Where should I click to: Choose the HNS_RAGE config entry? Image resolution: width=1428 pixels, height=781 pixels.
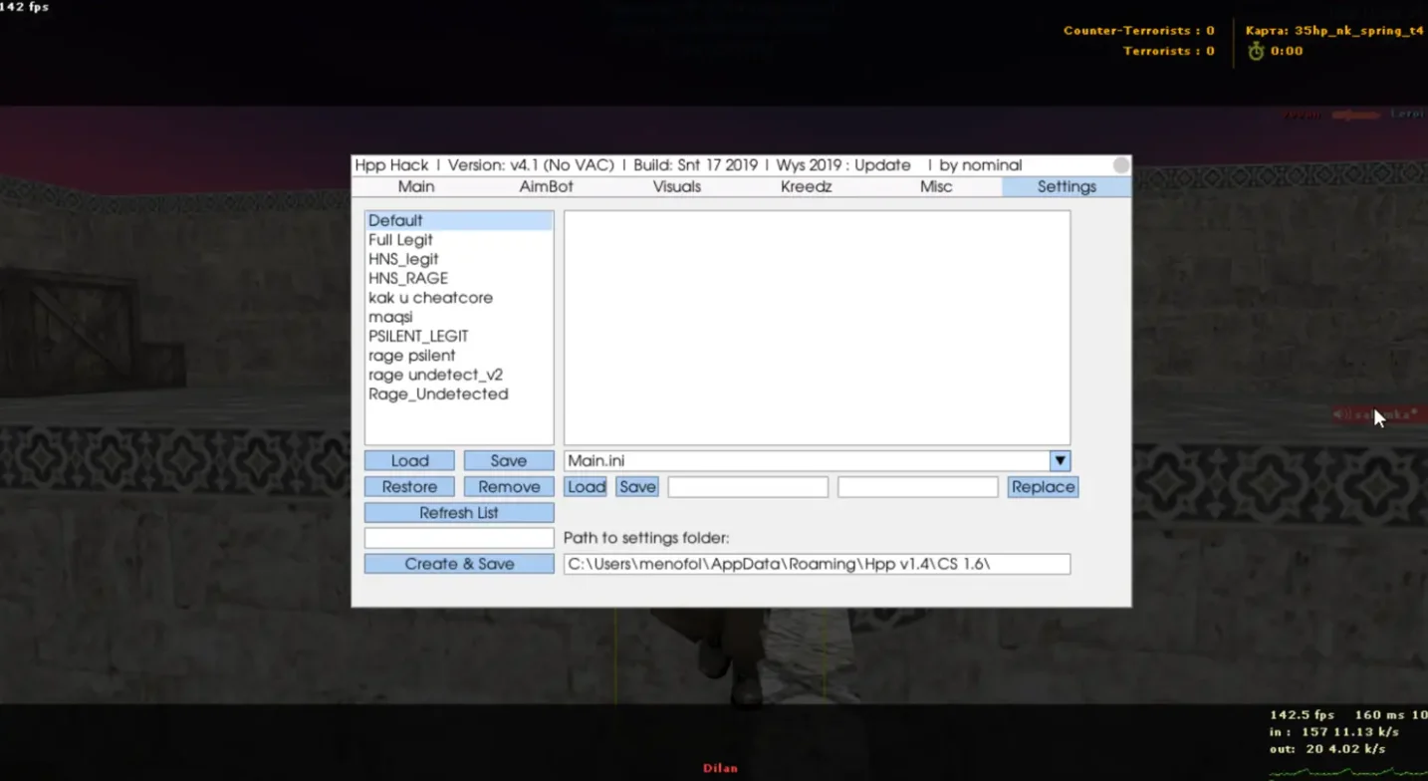tap(408, 279)
